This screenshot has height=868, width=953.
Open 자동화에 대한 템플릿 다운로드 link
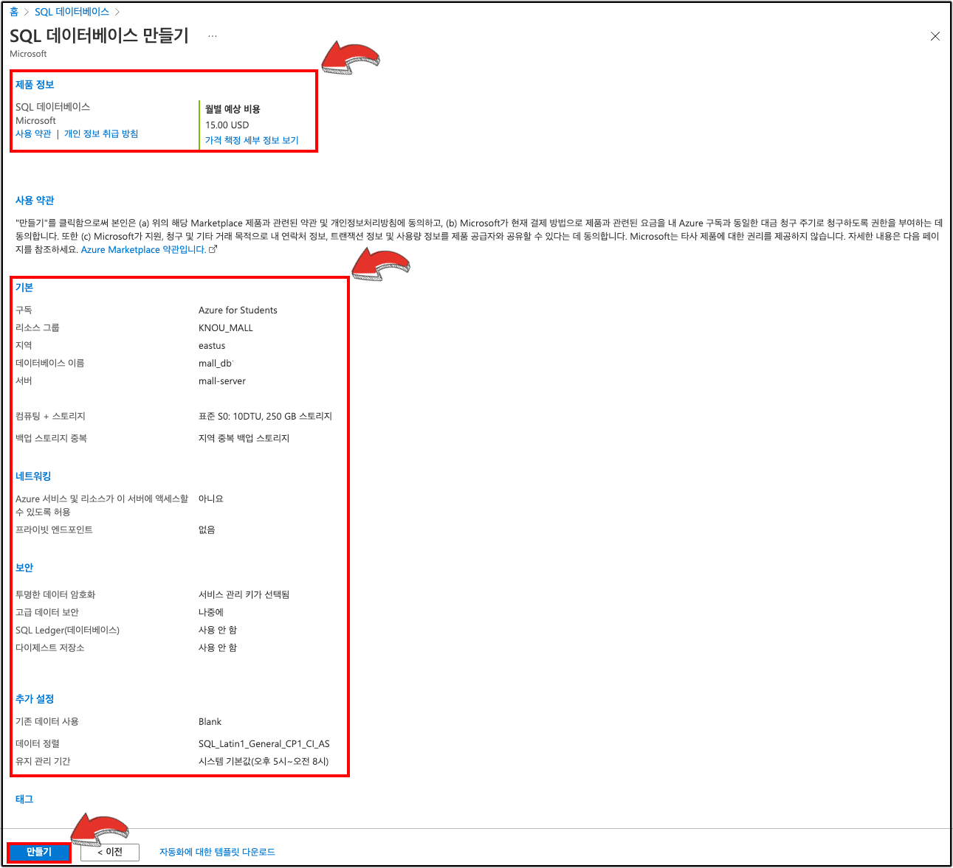pos(217,852)
